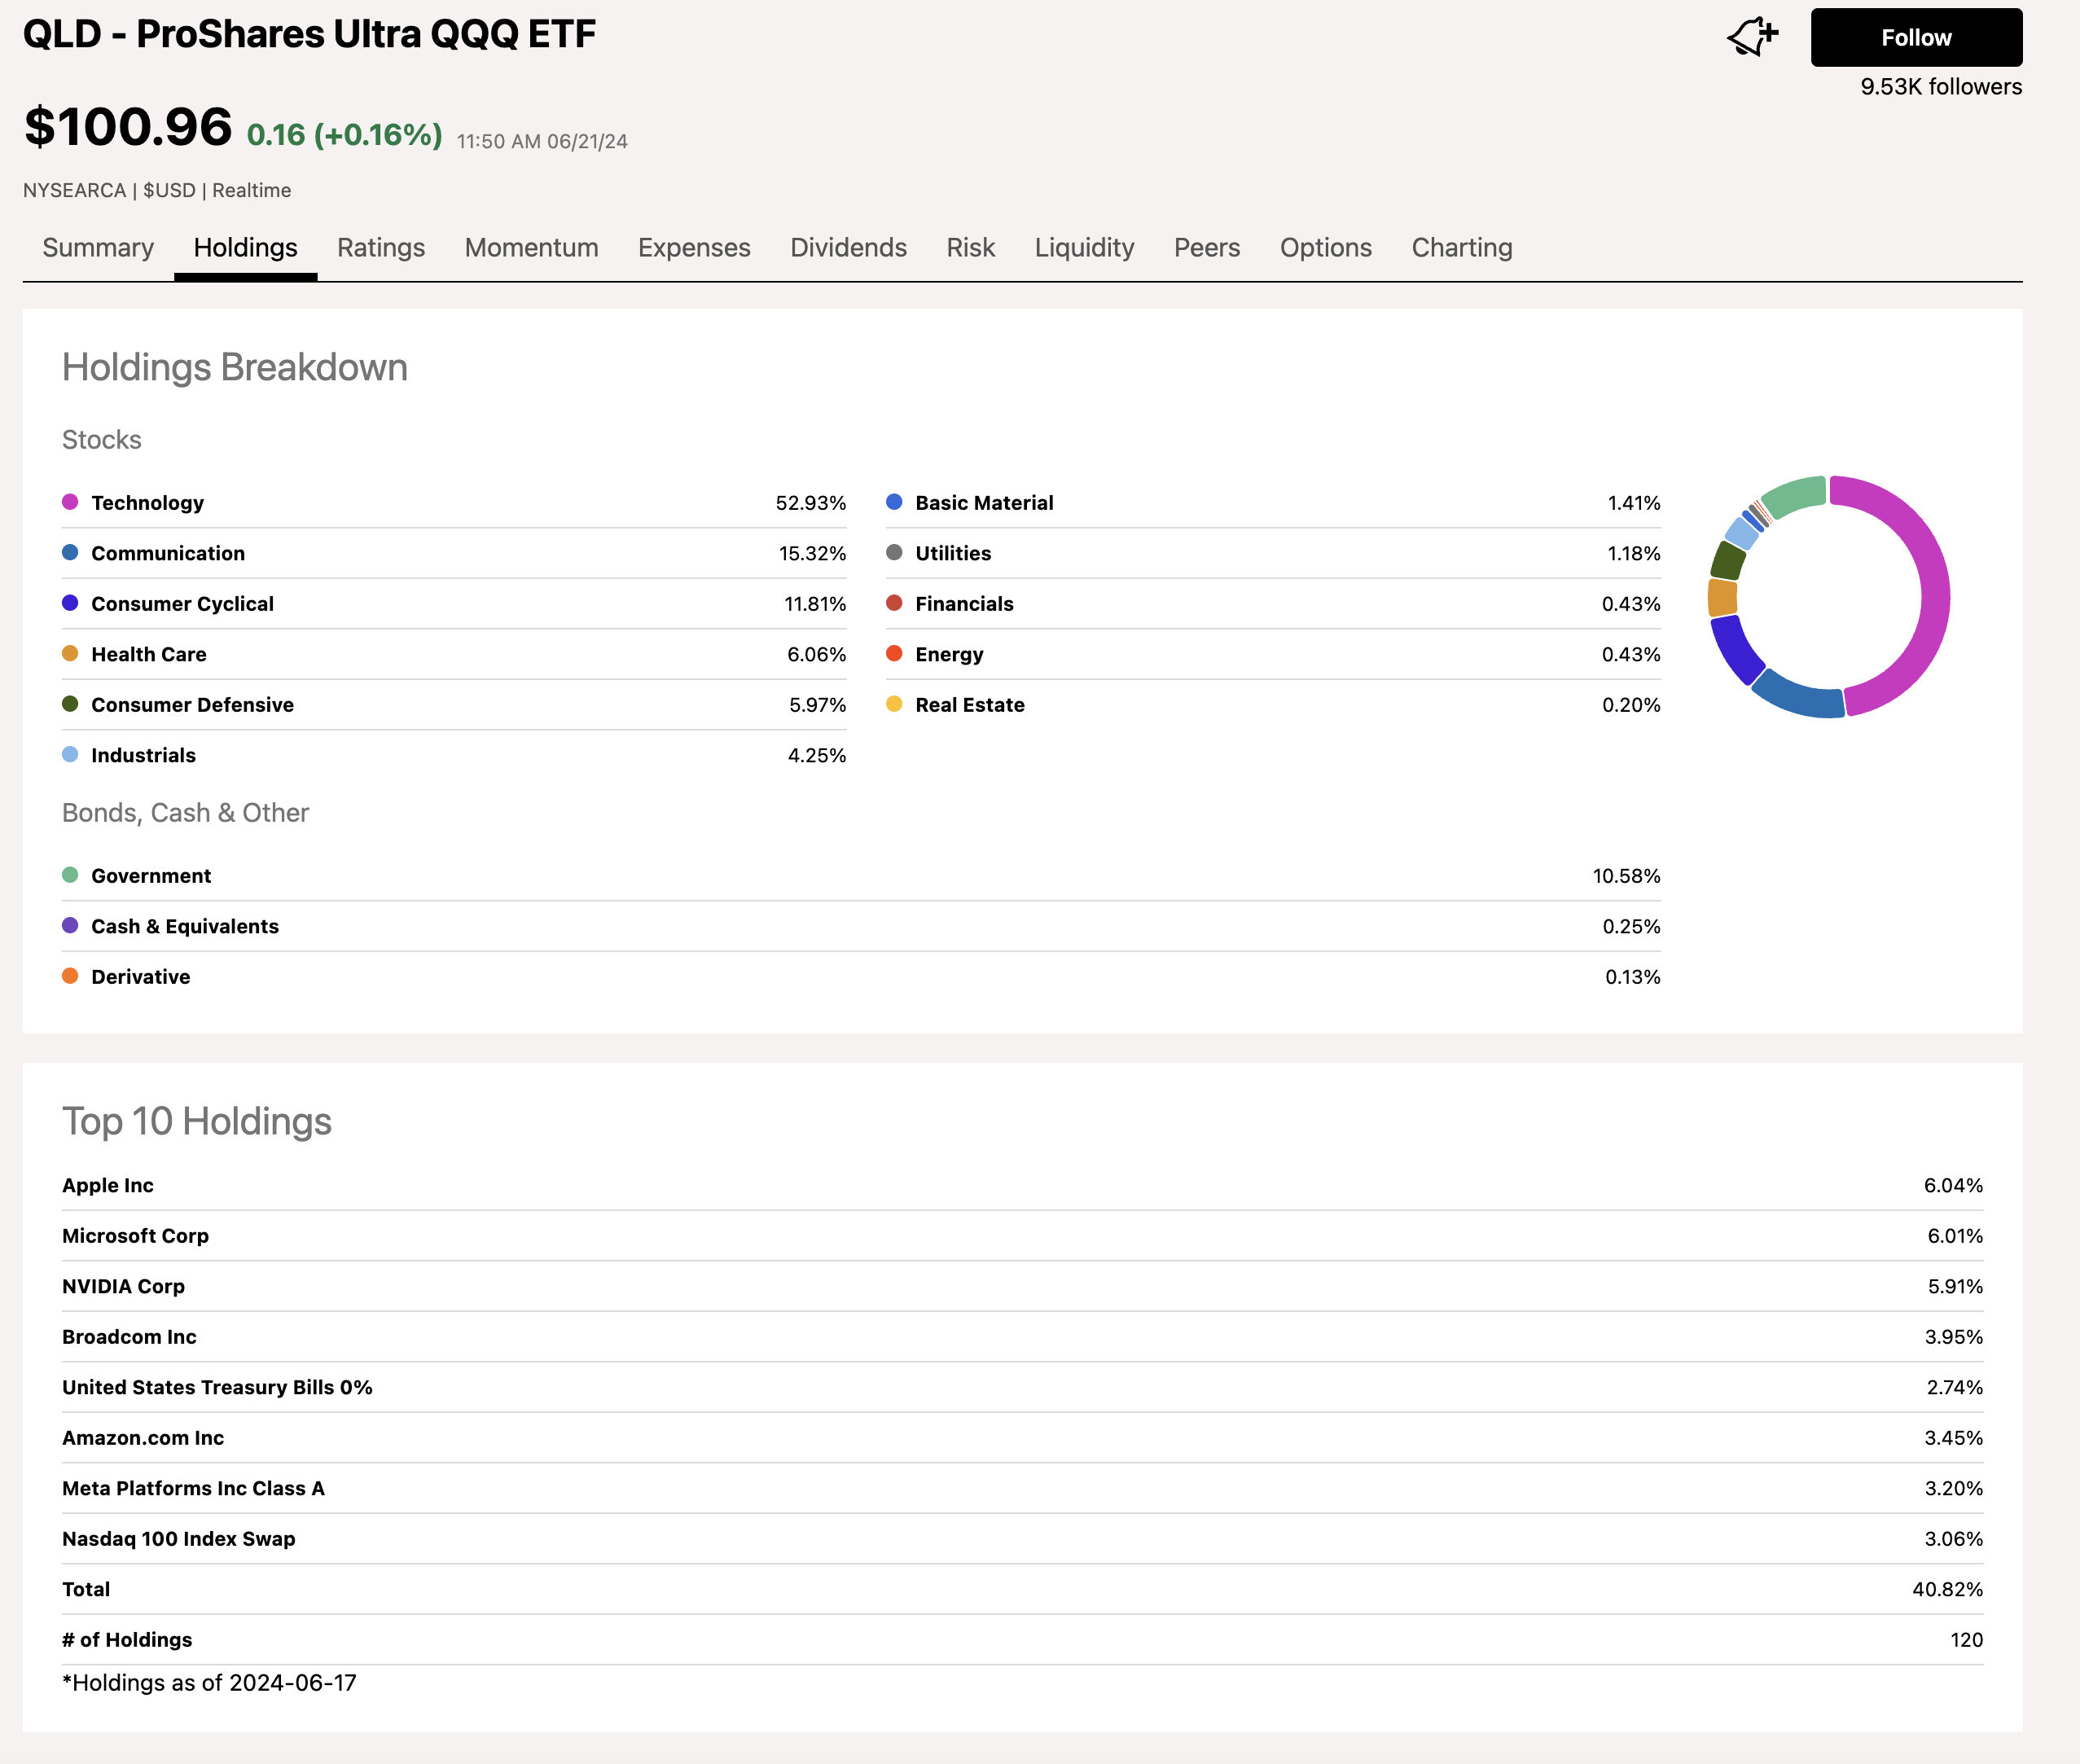Click the bell alert icon
Viewport: 2080px width, 1764px height.
pos(1751,38)
